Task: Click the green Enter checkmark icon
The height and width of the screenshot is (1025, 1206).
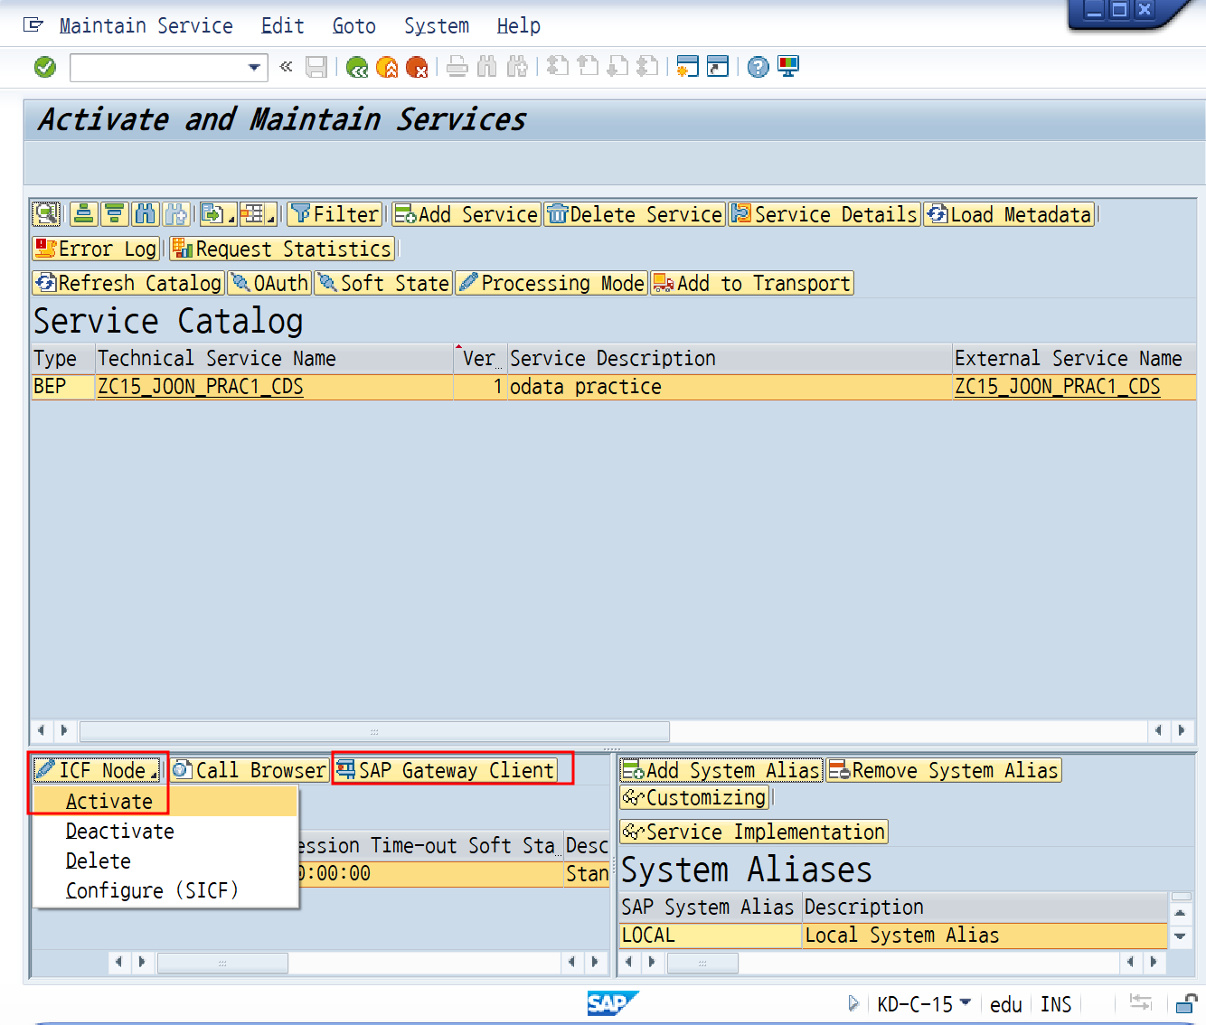Action: click(45, 67)
